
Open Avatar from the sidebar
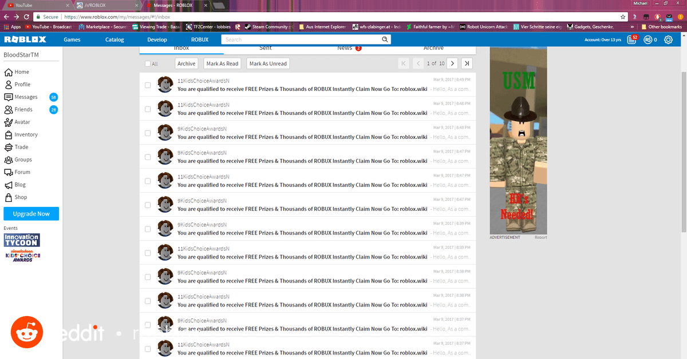click(x=22, y=122)
